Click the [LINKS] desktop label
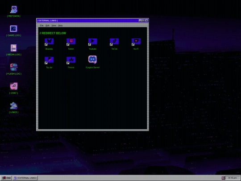The width and height of the screenshot is (241, 181). (x=14, y=112)
